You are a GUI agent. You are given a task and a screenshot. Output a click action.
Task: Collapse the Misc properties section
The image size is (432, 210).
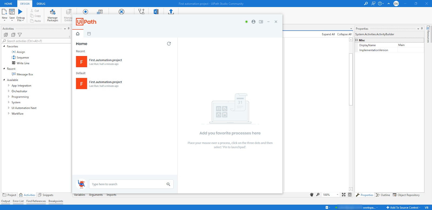[356, 40]
